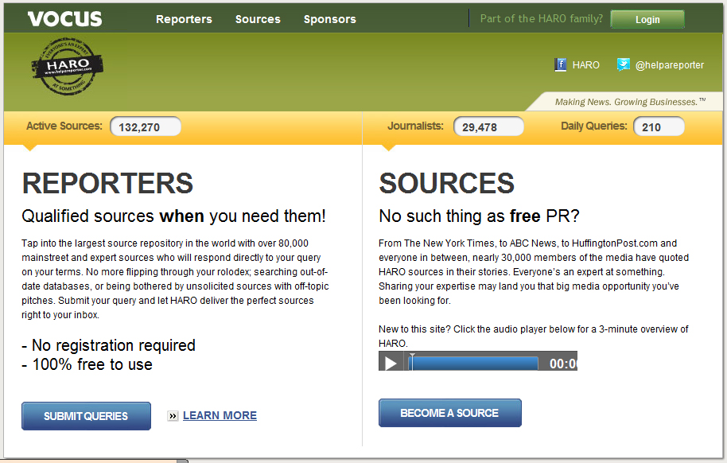Click the audio player time display
The height and width of the screenshot is (463, 727).
click(x=562, y=363)
